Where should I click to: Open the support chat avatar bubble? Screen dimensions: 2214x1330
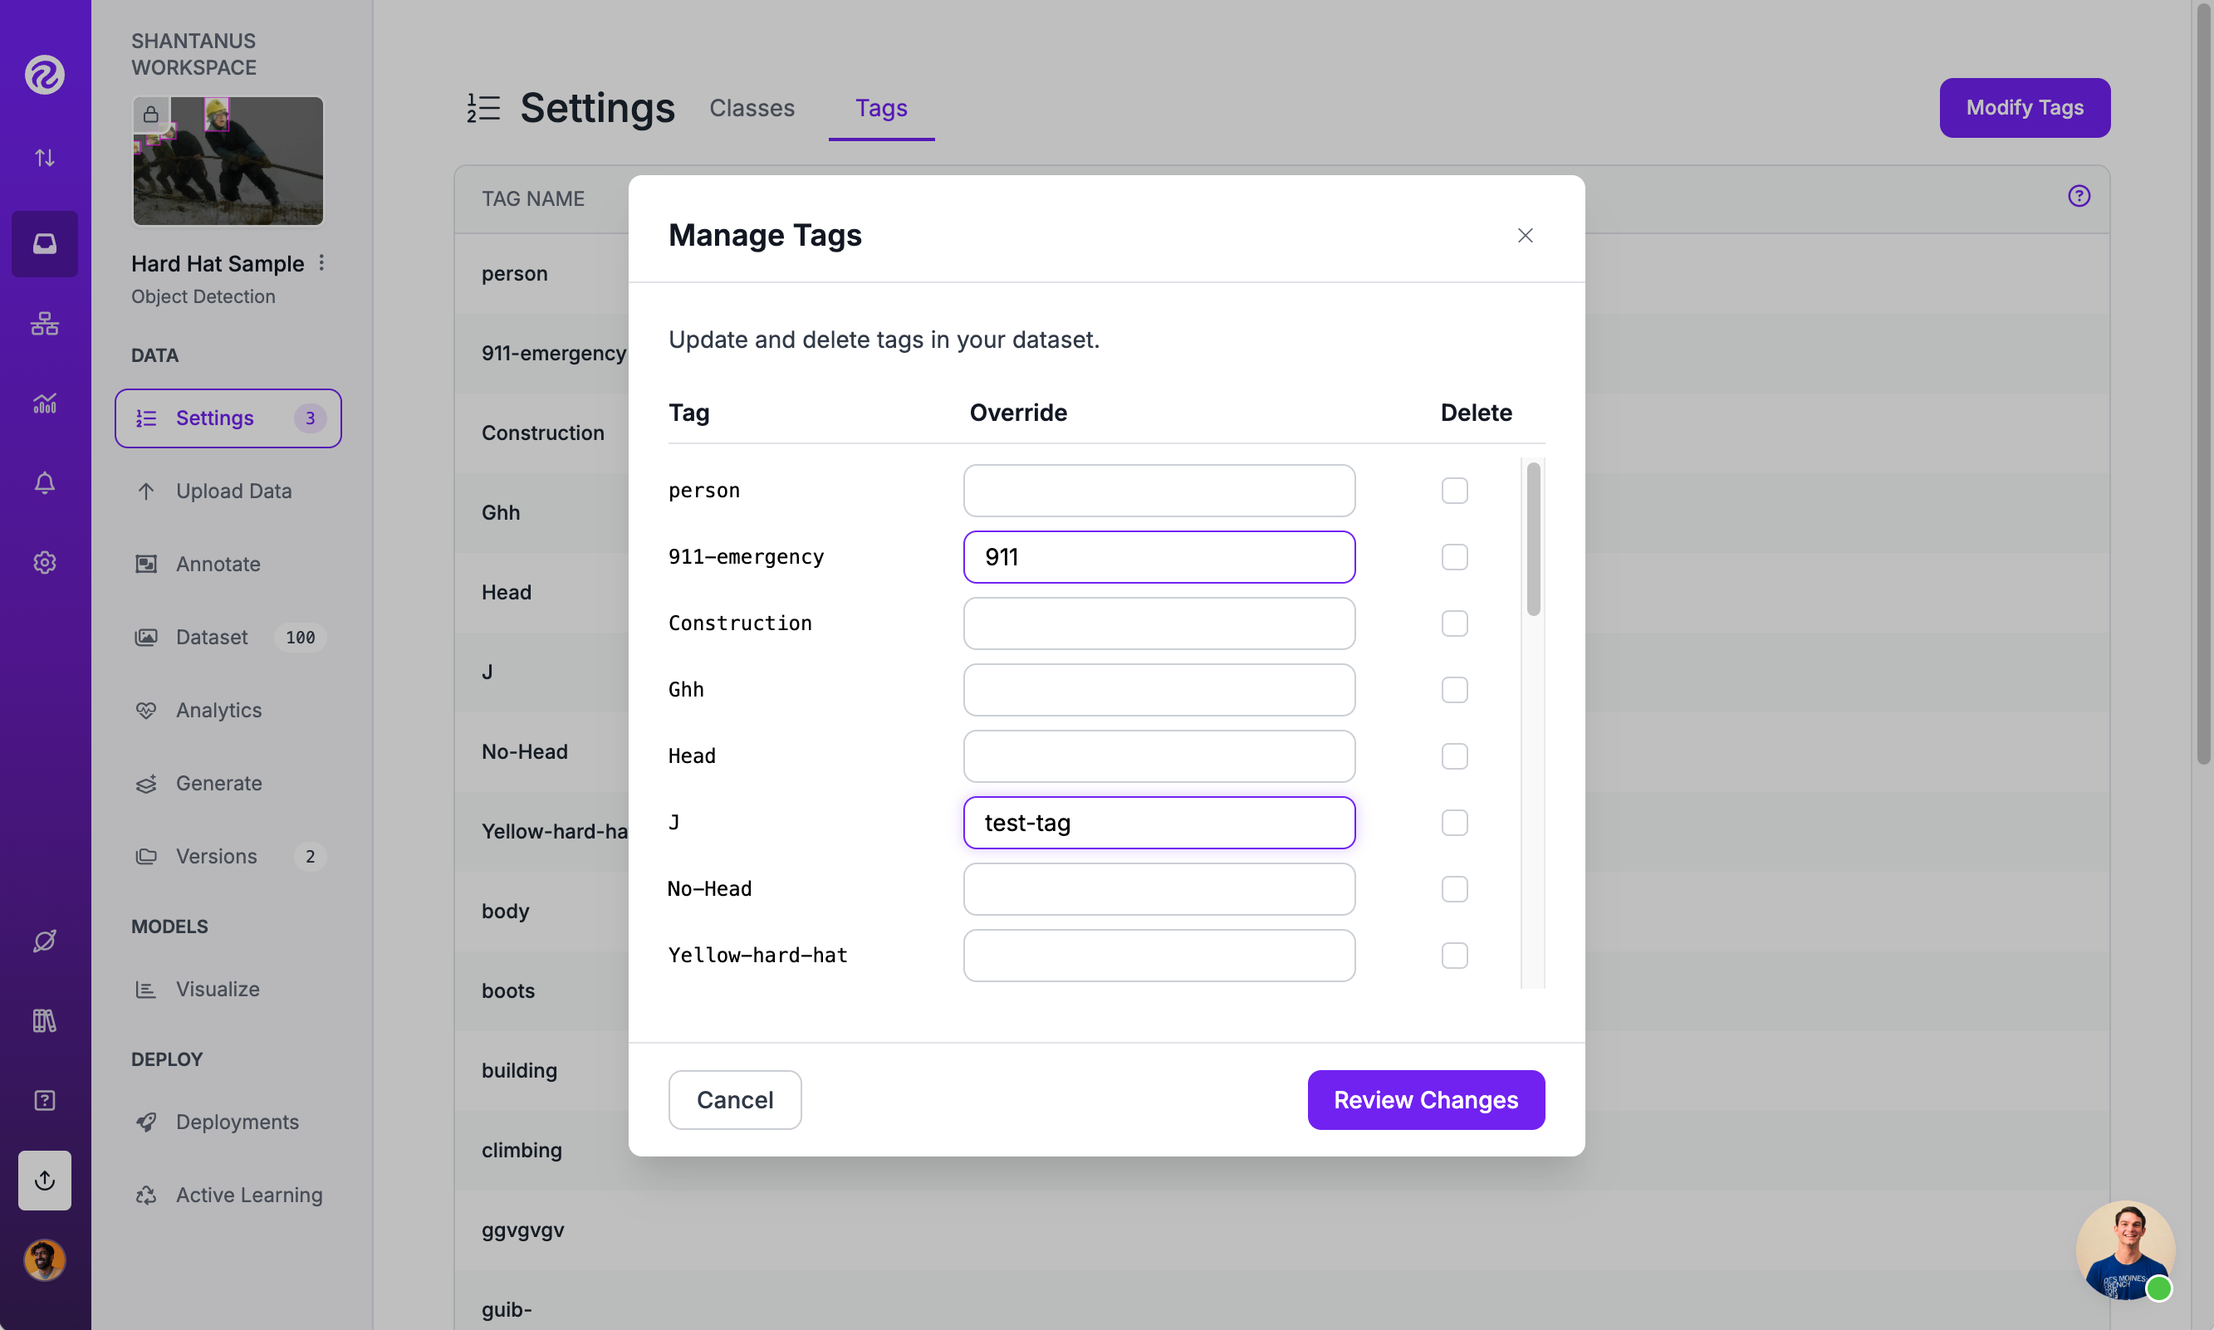coord(2124,1249)
